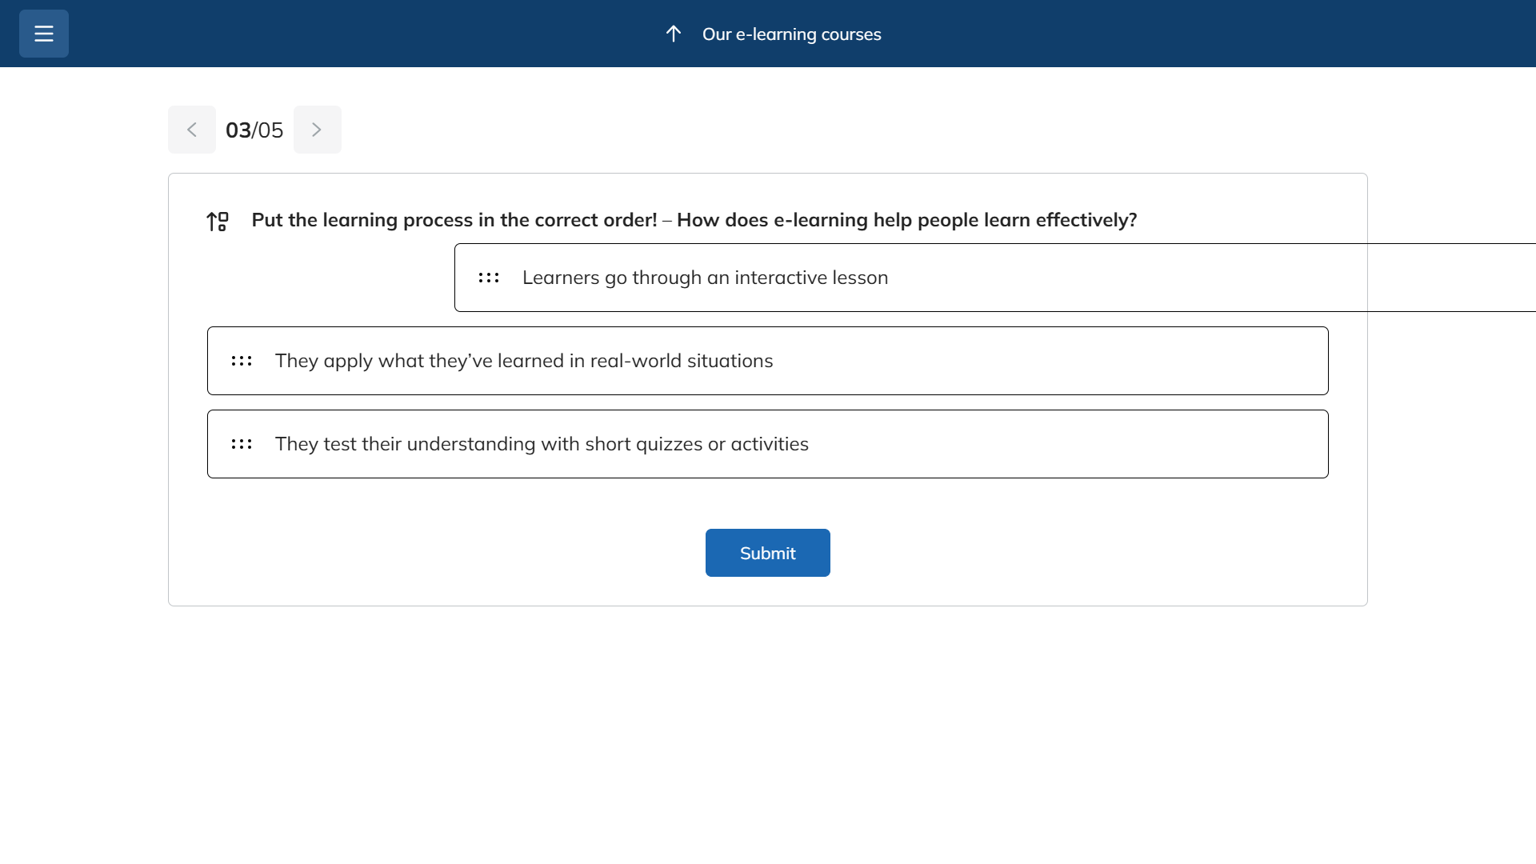Select 'Learners go through an interactive lesson' text

[705, 278]
